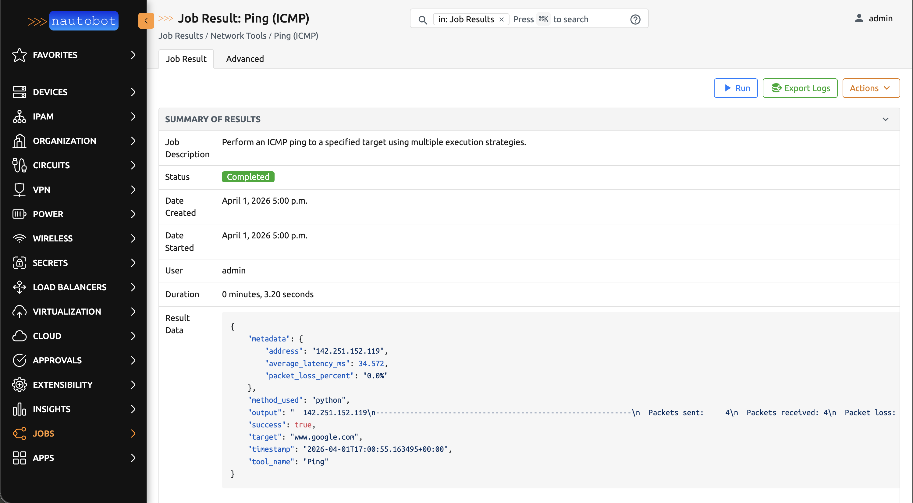913x503 pixels.
Task: Expand the Virtualization menu chevron
Action: (133, 312)
